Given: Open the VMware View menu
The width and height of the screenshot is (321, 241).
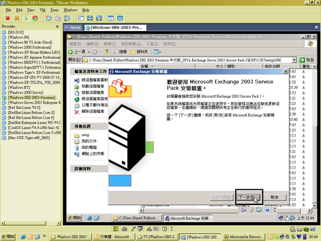Looking at the screenshot, I should coord(31,10).
